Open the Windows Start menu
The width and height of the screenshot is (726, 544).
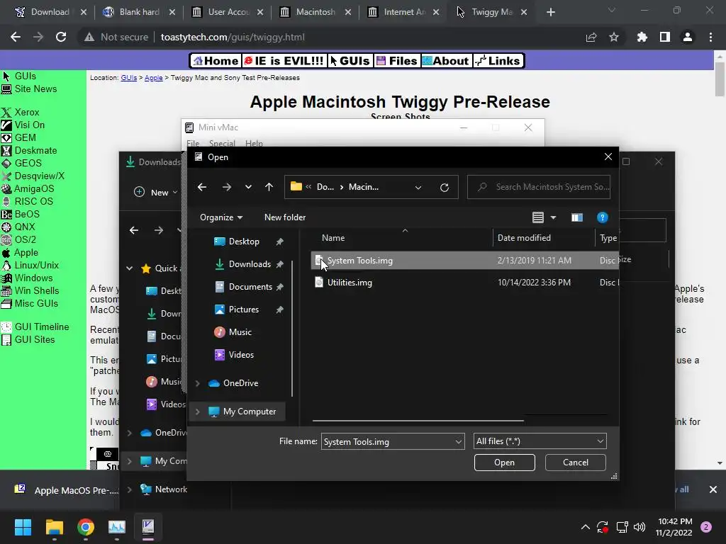tap(23, 527)
